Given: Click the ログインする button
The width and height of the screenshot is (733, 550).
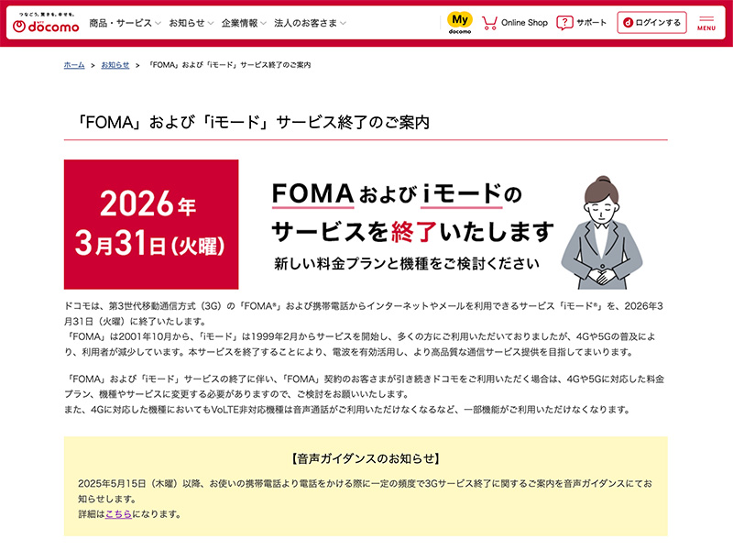Looking at the screenshot, I should (x=651, y=22).
